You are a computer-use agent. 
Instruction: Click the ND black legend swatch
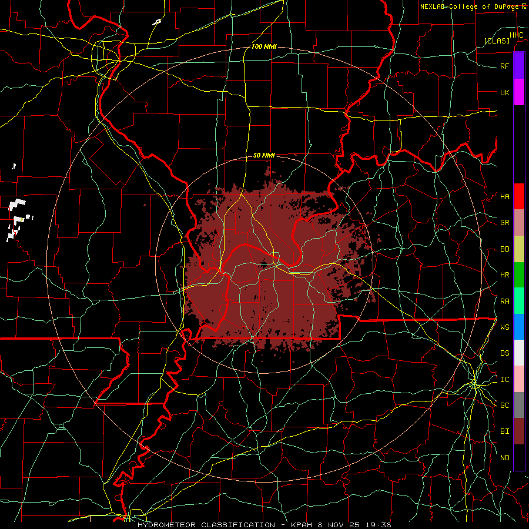(x=519, y=457)
